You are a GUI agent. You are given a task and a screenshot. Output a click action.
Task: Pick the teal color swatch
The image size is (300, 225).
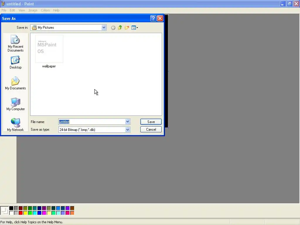pyautogui.click(x=35, y=208)
